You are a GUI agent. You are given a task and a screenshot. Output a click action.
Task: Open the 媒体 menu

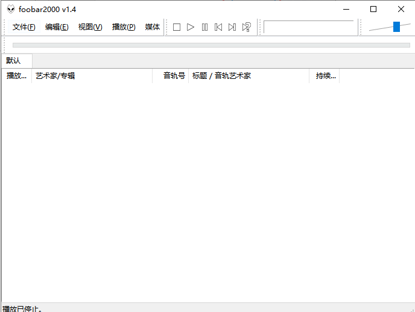[153, 27]
